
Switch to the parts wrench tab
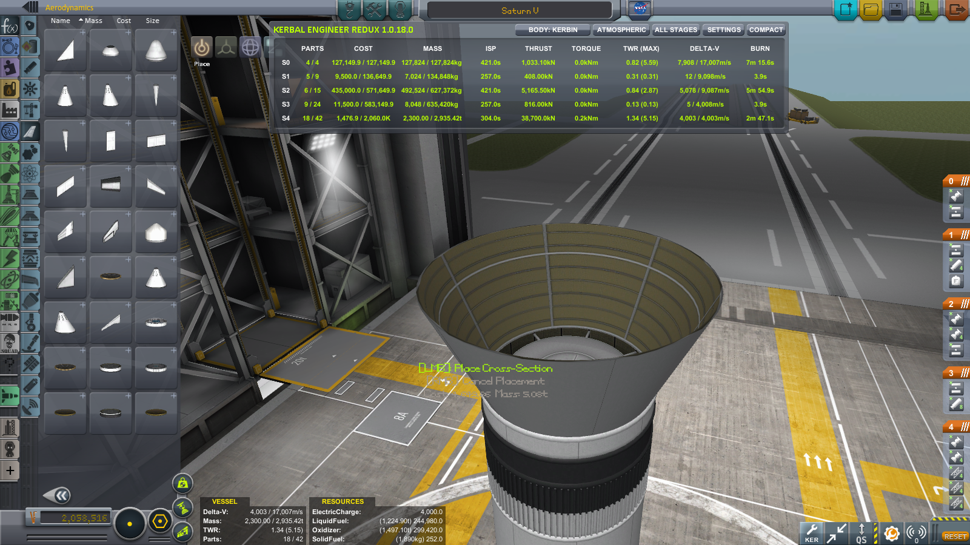(x=375, y=9)
